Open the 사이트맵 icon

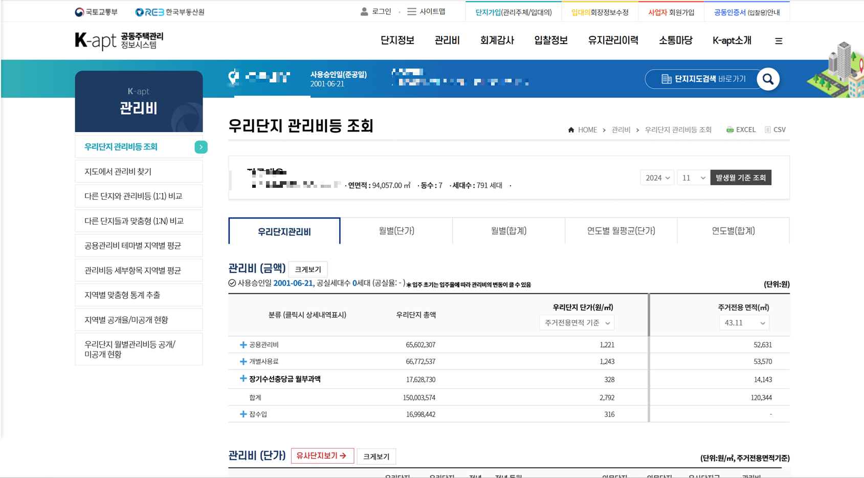tap(411, 11)
